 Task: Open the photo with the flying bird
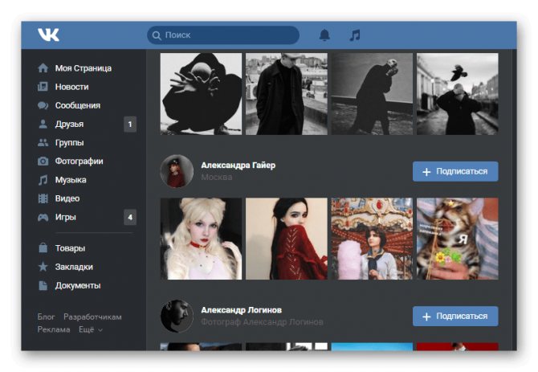[458, 94]
